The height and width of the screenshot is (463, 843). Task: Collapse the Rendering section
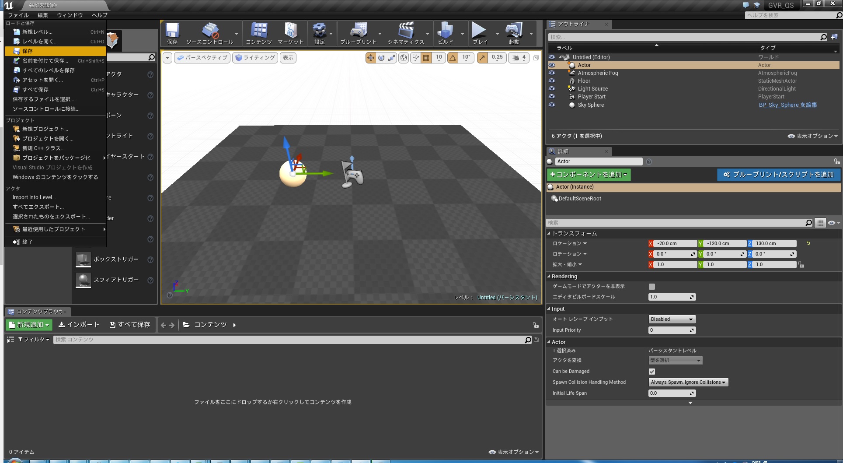pos(549,276)
